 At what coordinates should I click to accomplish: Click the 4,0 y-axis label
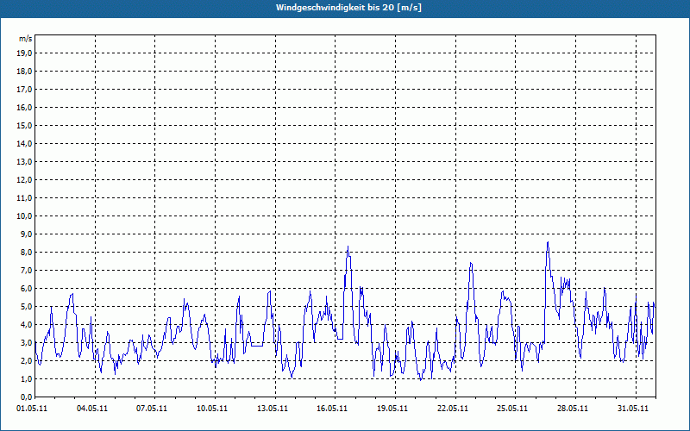(26, 325)
